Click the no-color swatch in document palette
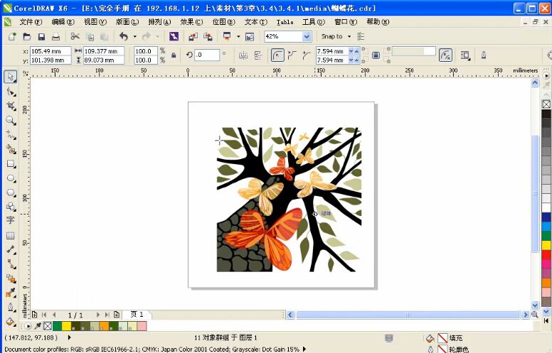Image resolution: width=552 pixels, height=353 pixels. pos(48,326)
